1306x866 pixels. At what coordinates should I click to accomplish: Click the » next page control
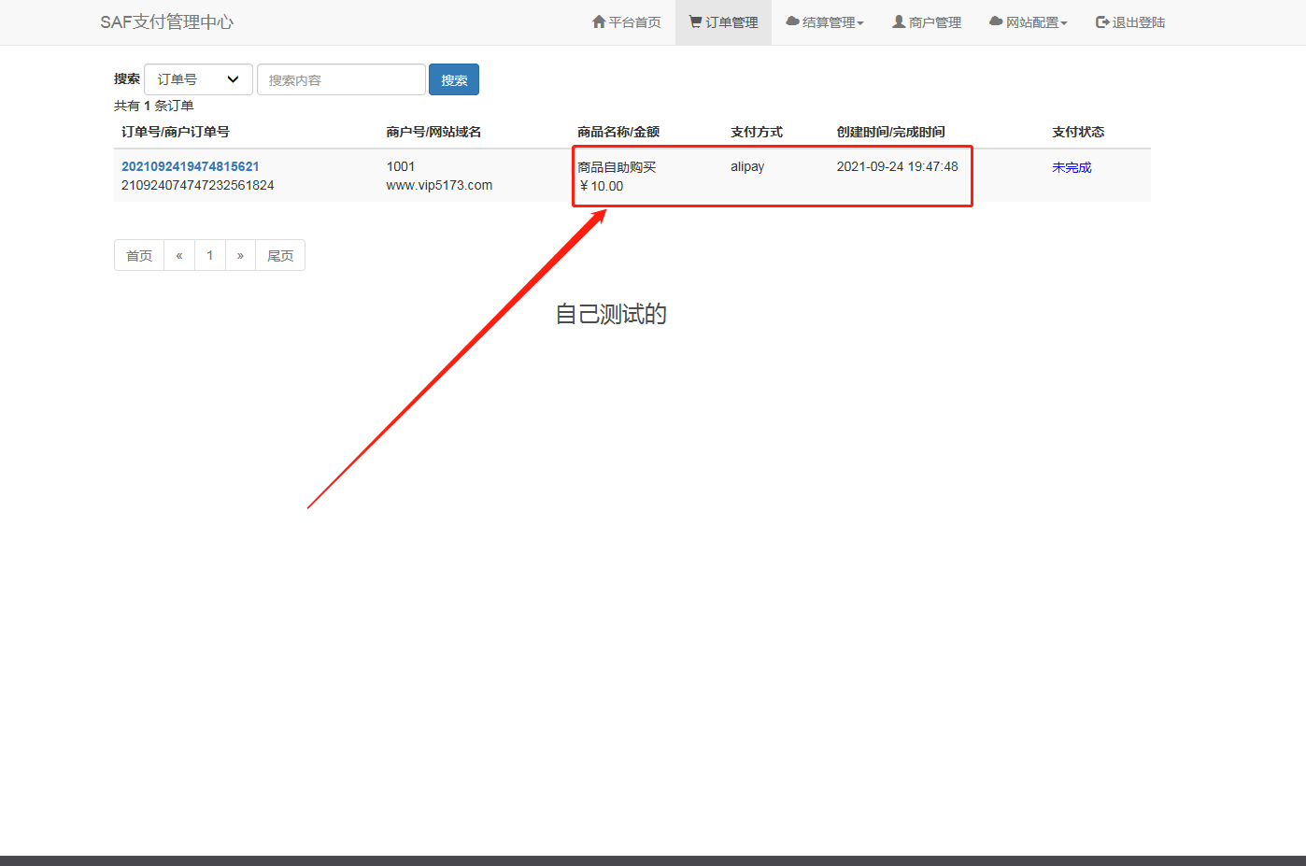click(241, 254)
